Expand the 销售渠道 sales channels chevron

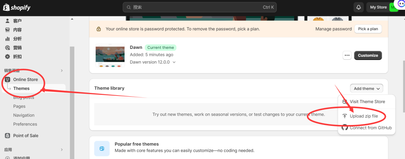point(62,71)
